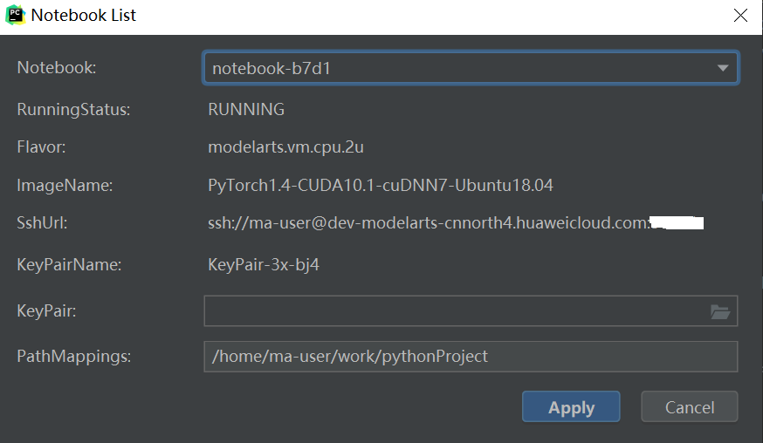Click the "PathMappings:" label
This screenshot has width=763, height=443.
(x=73, y=357)
